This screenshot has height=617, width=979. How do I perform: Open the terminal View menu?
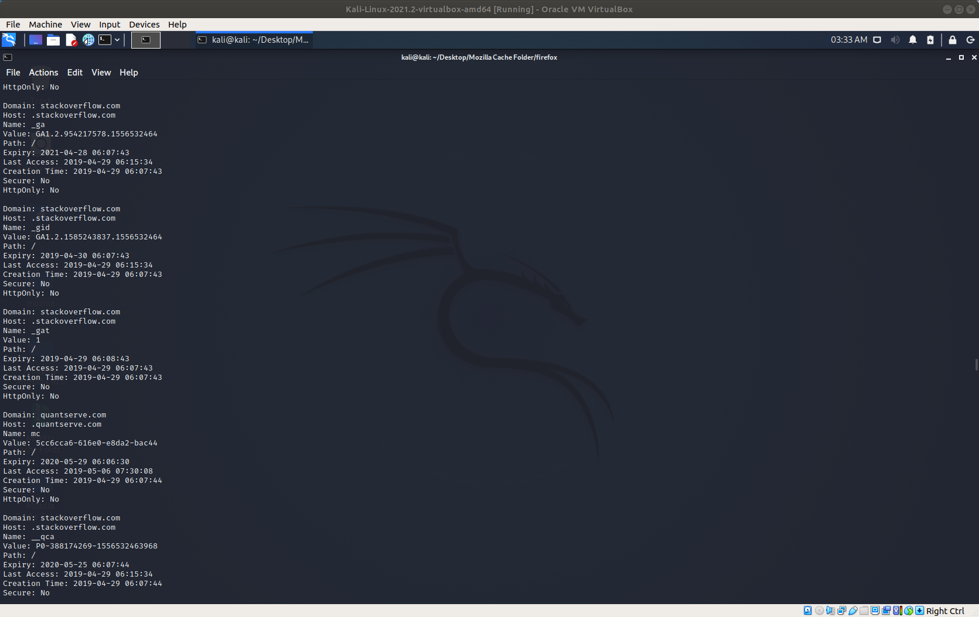tap(101, 73)
